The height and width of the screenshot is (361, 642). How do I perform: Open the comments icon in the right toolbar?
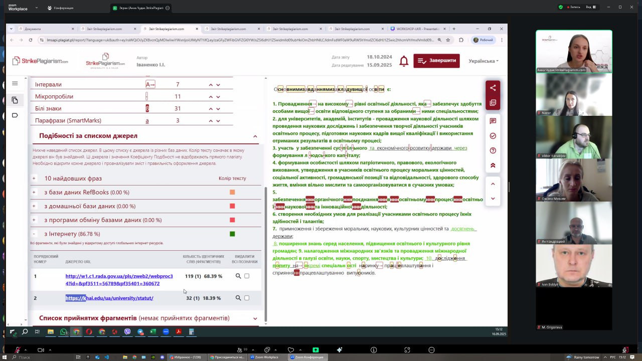[493, 121]
